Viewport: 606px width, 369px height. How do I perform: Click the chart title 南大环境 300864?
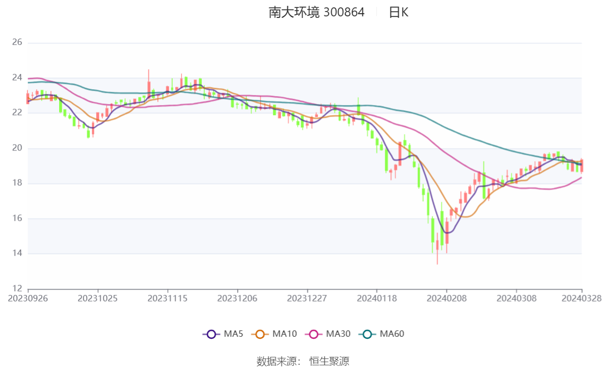(x=317, y=12)
